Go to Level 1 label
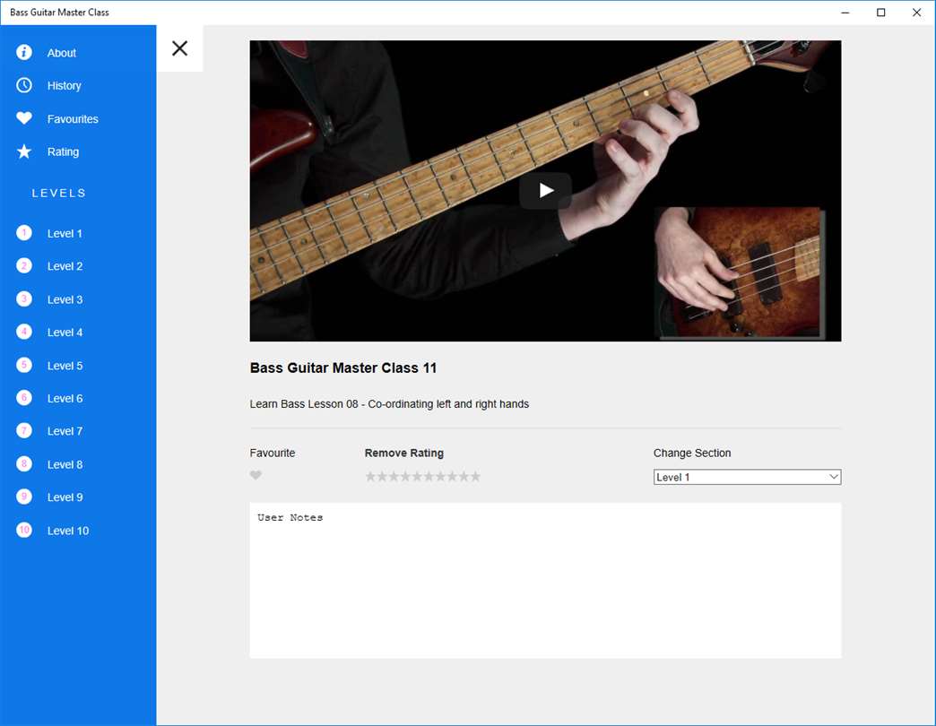 [65, 233]
